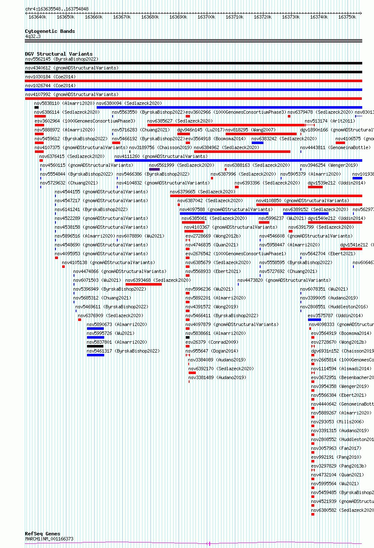Select the Cytogenetic Bands track title
Screen dimensions: 374x548
tap(50, 31)
